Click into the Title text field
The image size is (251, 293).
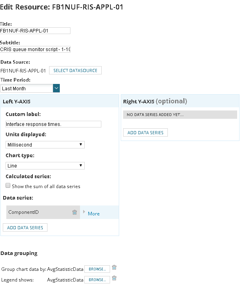pyautogui.click(x=35, y=30)
